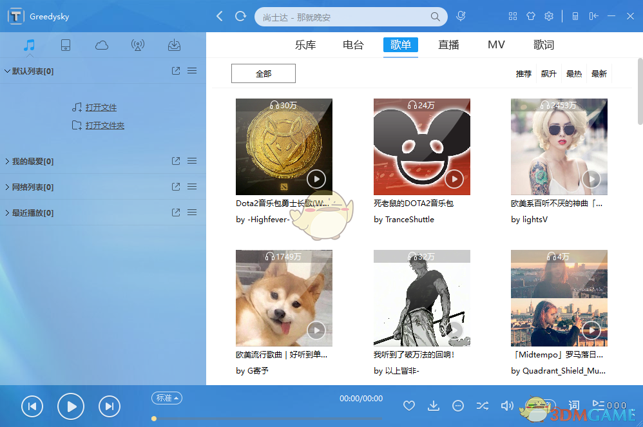The width and height of the screenshot is (643, 427).
Task: Open the 标准 quality dropdown
Action: click(x=166, y=398)
